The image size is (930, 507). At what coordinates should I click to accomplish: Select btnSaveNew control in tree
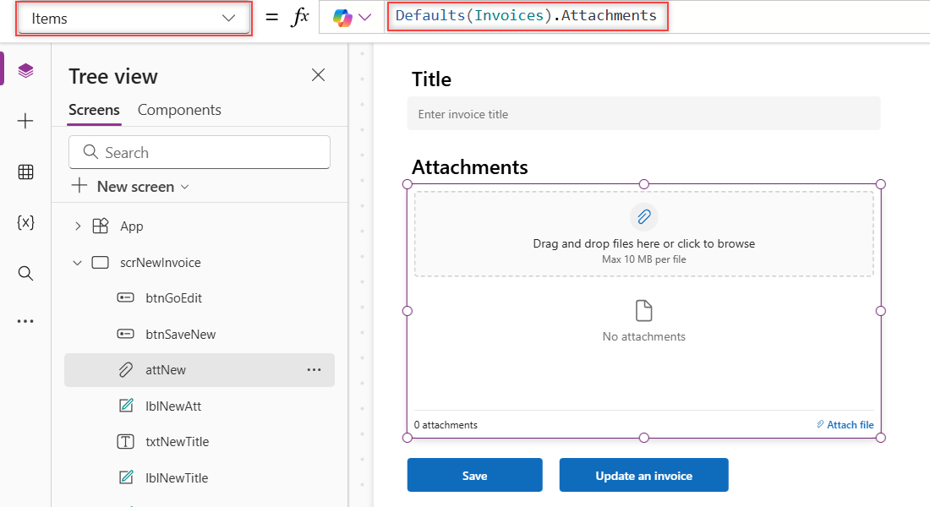pos(180,335)
